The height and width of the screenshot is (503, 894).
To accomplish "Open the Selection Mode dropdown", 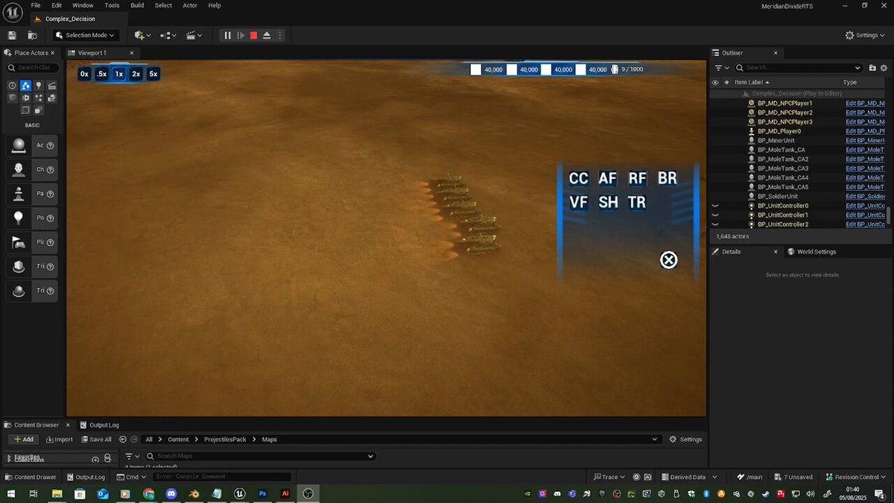I will tap(85, 35).
